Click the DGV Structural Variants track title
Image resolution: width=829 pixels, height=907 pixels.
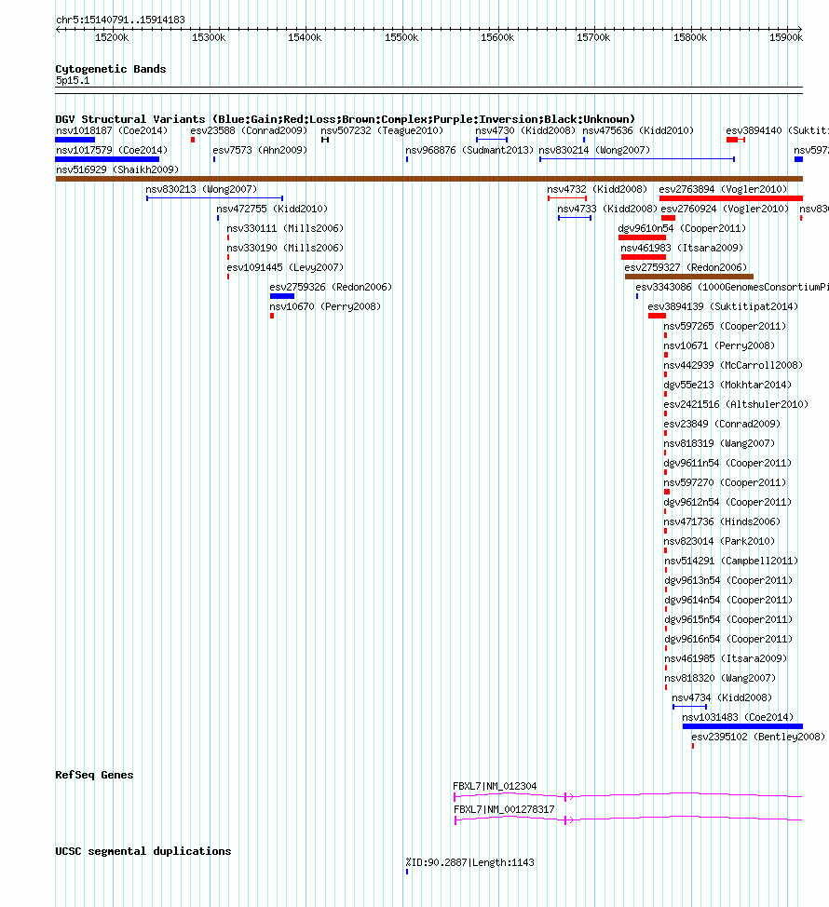346,120
